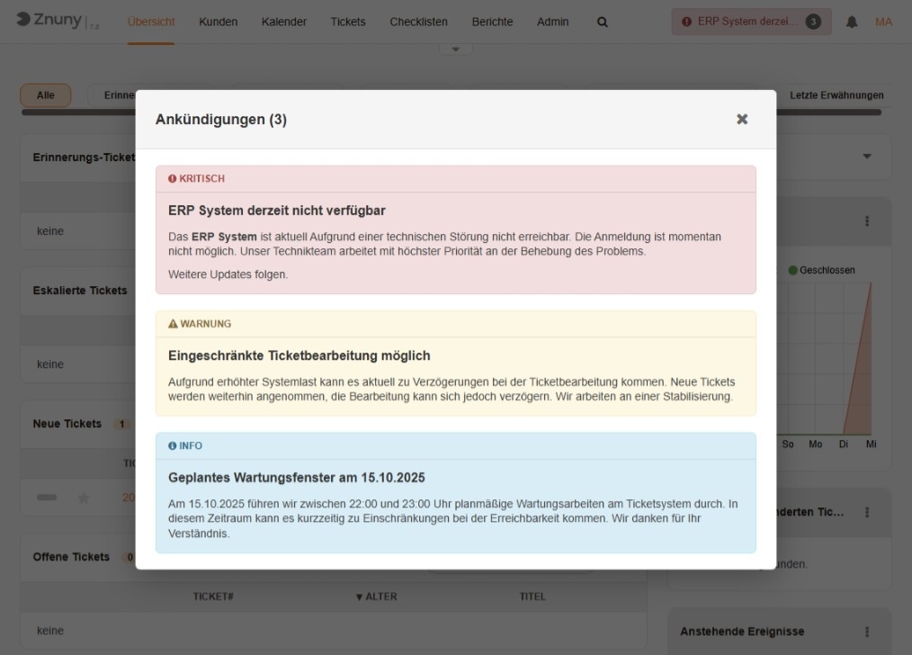This screenshot has height=655, width=912.
Task: Open the Tickets menu
Action: pos(347,21)
